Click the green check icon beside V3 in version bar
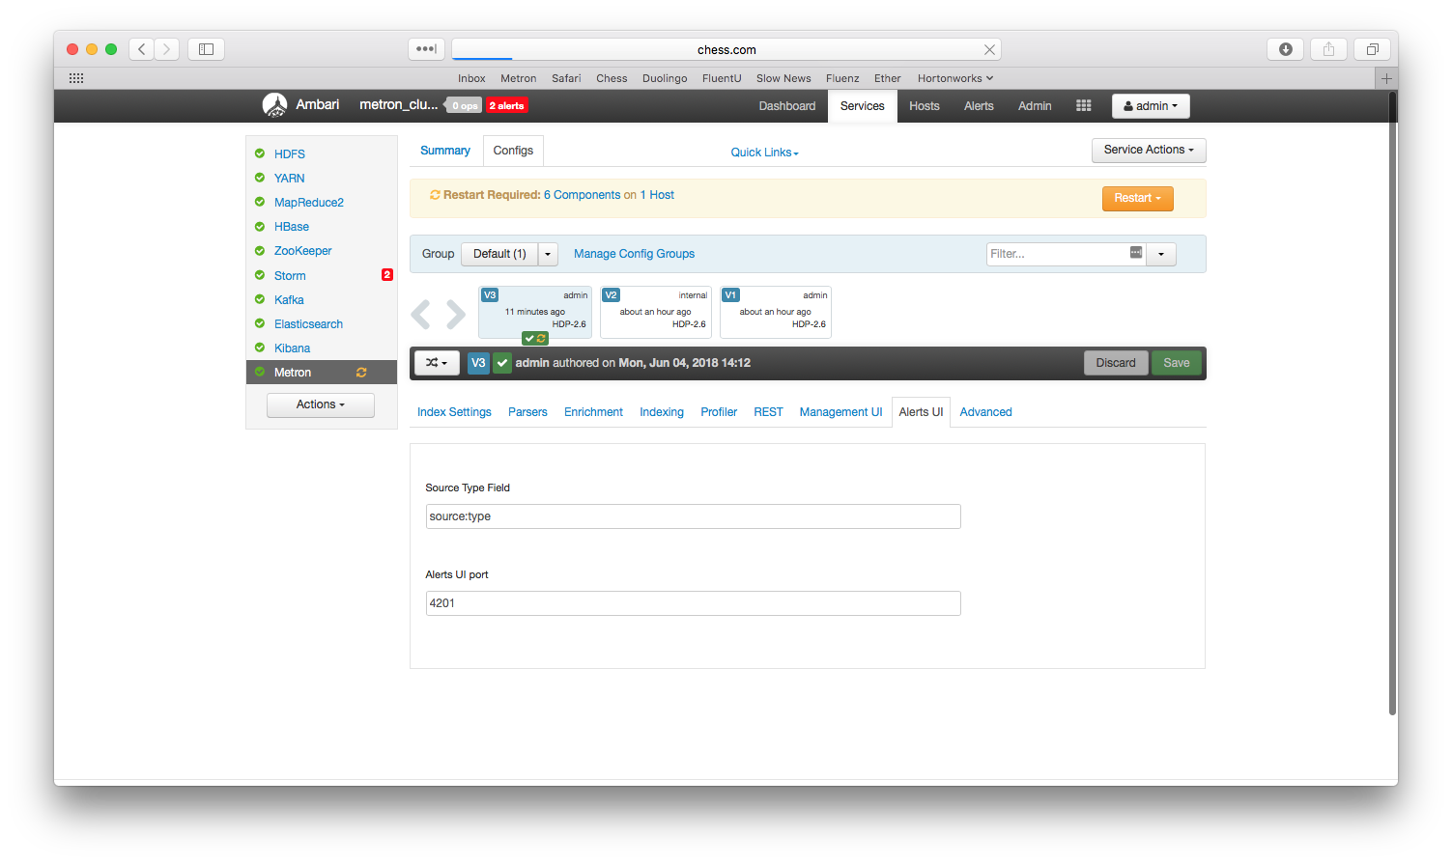The width and height of the screenshot is (1452, 863). [502, 363]
